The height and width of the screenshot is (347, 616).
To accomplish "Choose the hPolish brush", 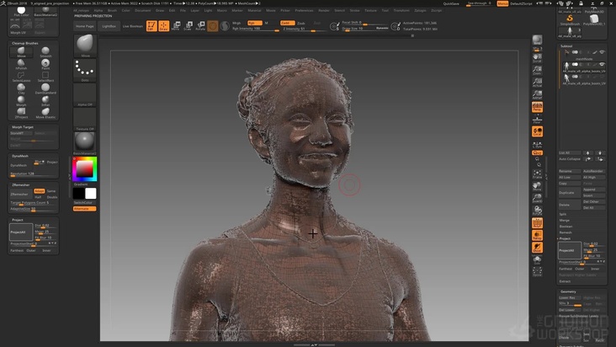I will point(21,64).
